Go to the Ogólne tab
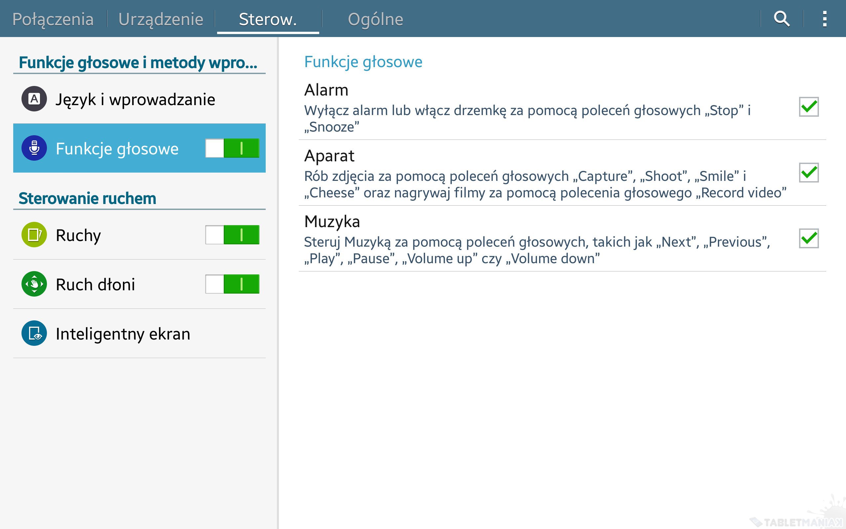The width and height of the screenshot is (846, 529). (x=375, y=19)
